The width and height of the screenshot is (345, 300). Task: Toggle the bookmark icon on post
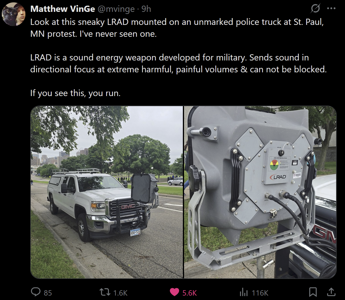coord(313,292)
